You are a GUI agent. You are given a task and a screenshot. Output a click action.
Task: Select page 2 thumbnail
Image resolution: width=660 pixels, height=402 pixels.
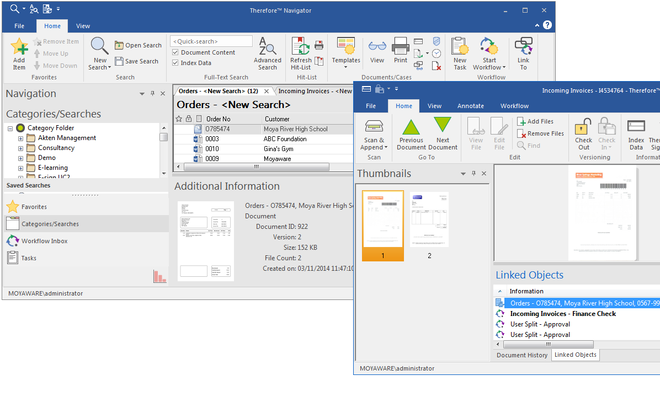(429, 219)
